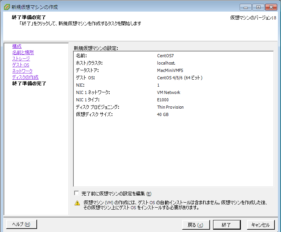This screenshot has width=281, height=232.
Task: Enable 完了前に仮想マシンの設定を編集 checkbox
Action: point(76,193)
